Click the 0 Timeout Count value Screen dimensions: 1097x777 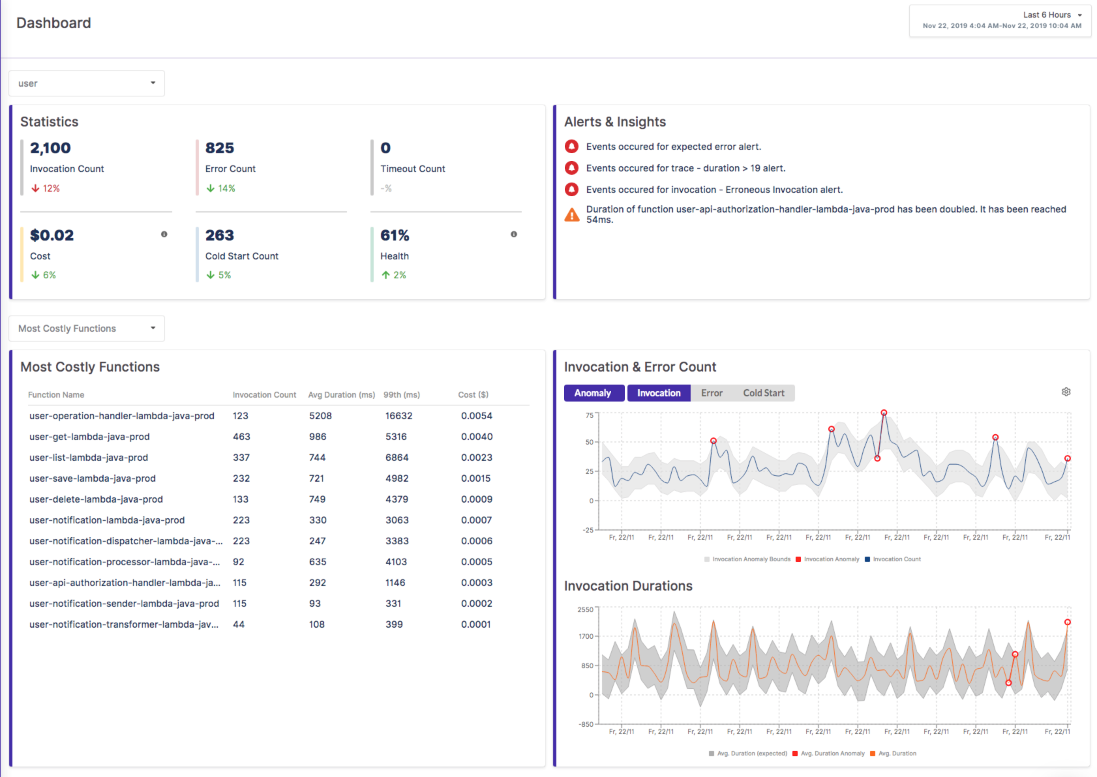385,148
